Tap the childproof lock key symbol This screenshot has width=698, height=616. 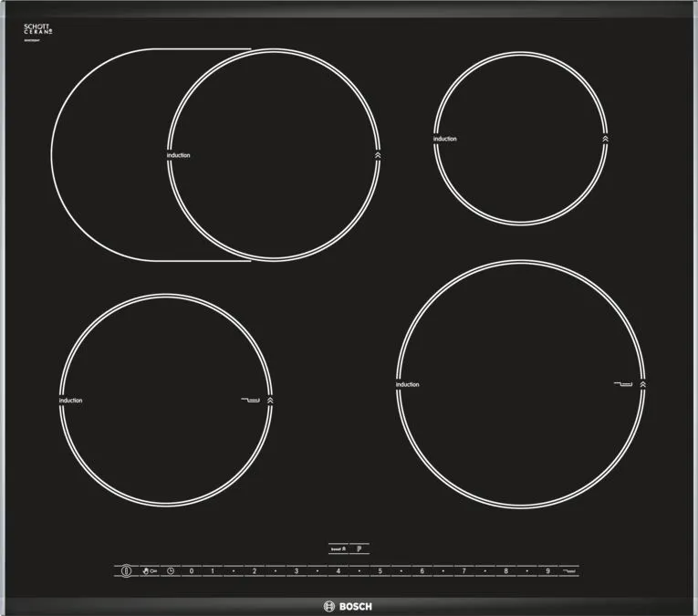pyautogui.click(x=148, y=571)
